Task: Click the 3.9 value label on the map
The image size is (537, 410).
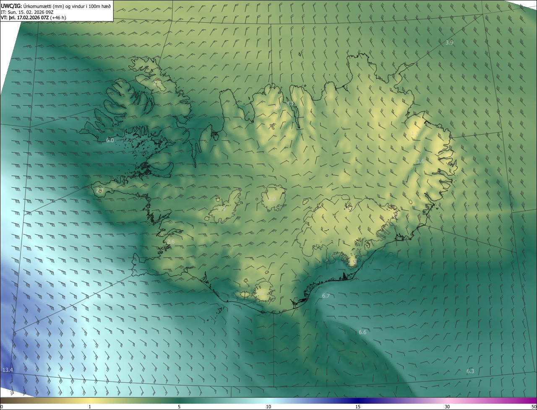Action: [x=449, y=43]
